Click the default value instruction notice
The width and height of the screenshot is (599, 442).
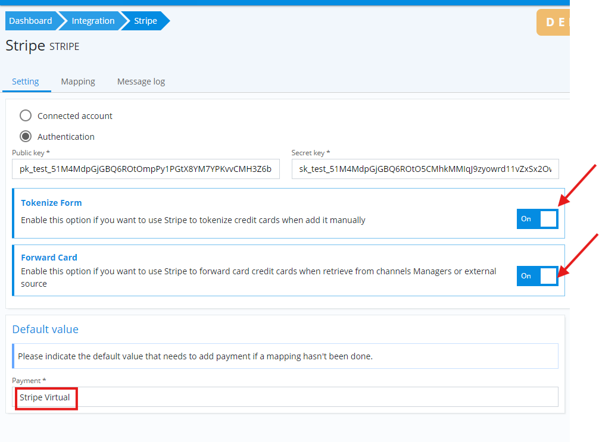coord(285,356)
